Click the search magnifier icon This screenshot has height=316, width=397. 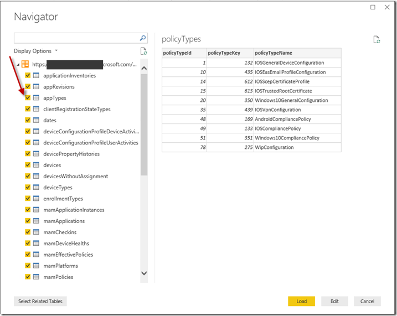click(143, 38)
